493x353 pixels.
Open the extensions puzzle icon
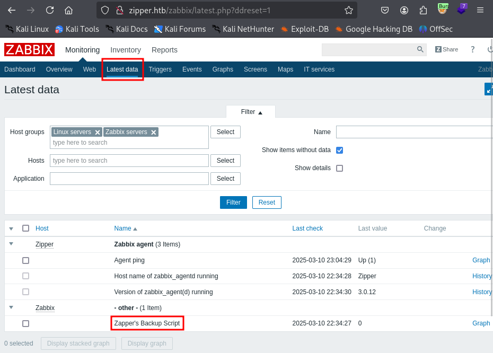(x=423, y=11)
